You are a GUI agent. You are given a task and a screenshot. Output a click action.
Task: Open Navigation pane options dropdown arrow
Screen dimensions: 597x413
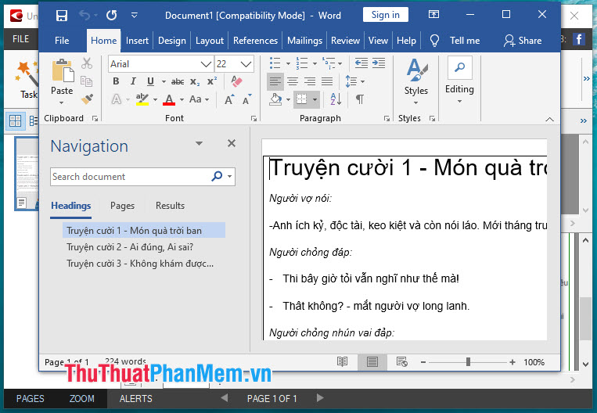pos(199,143)
